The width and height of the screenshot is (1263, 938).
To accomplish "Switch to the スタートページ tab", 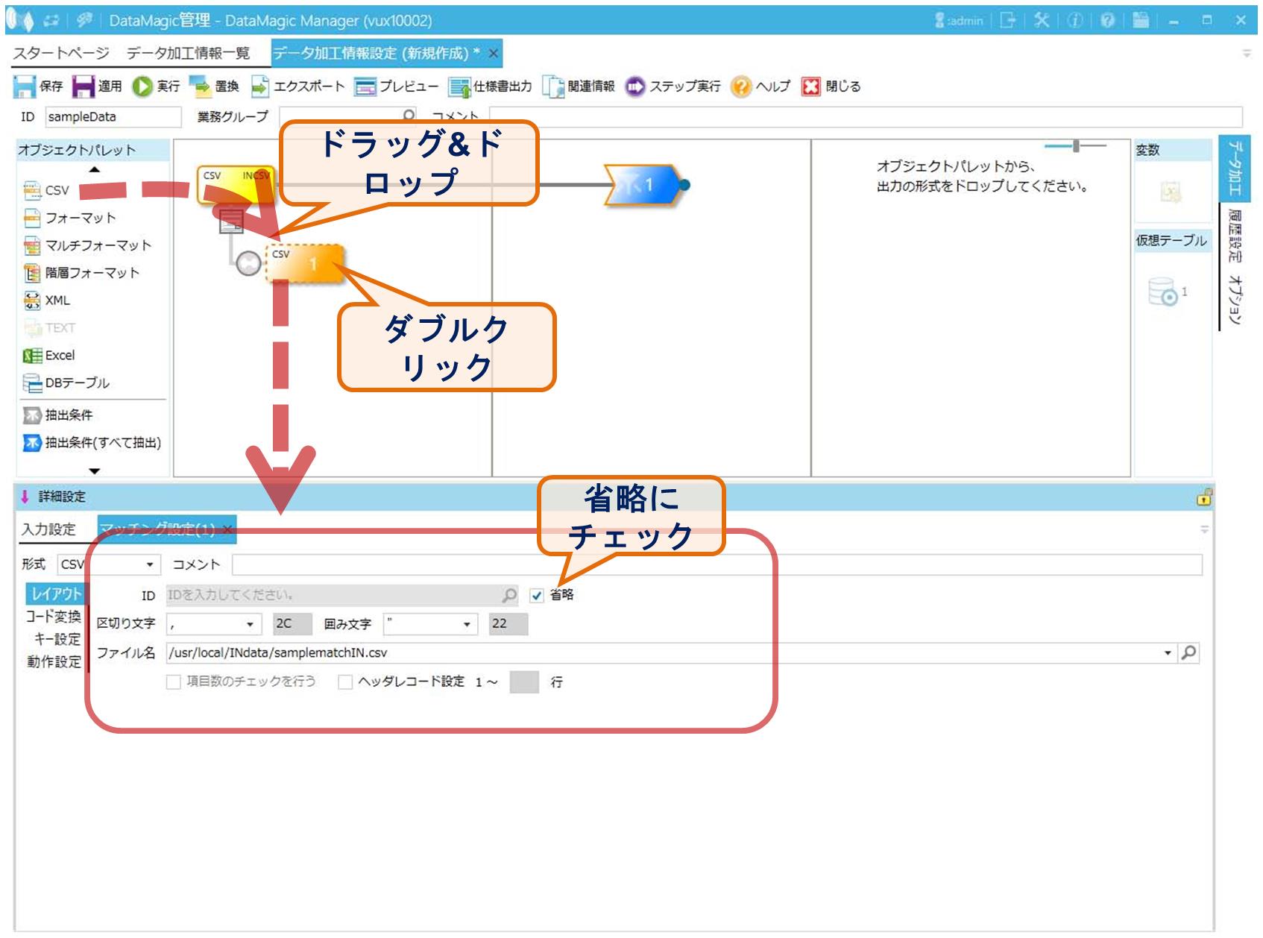I will (61, 54).
